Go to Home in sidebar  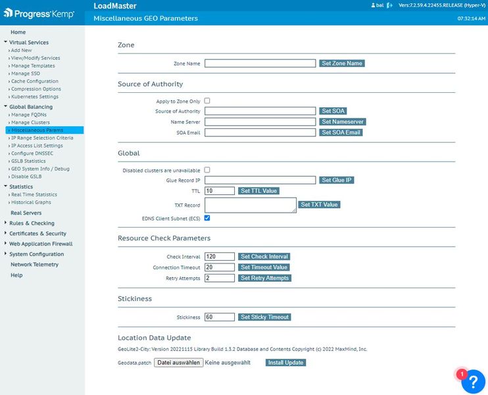18,32
